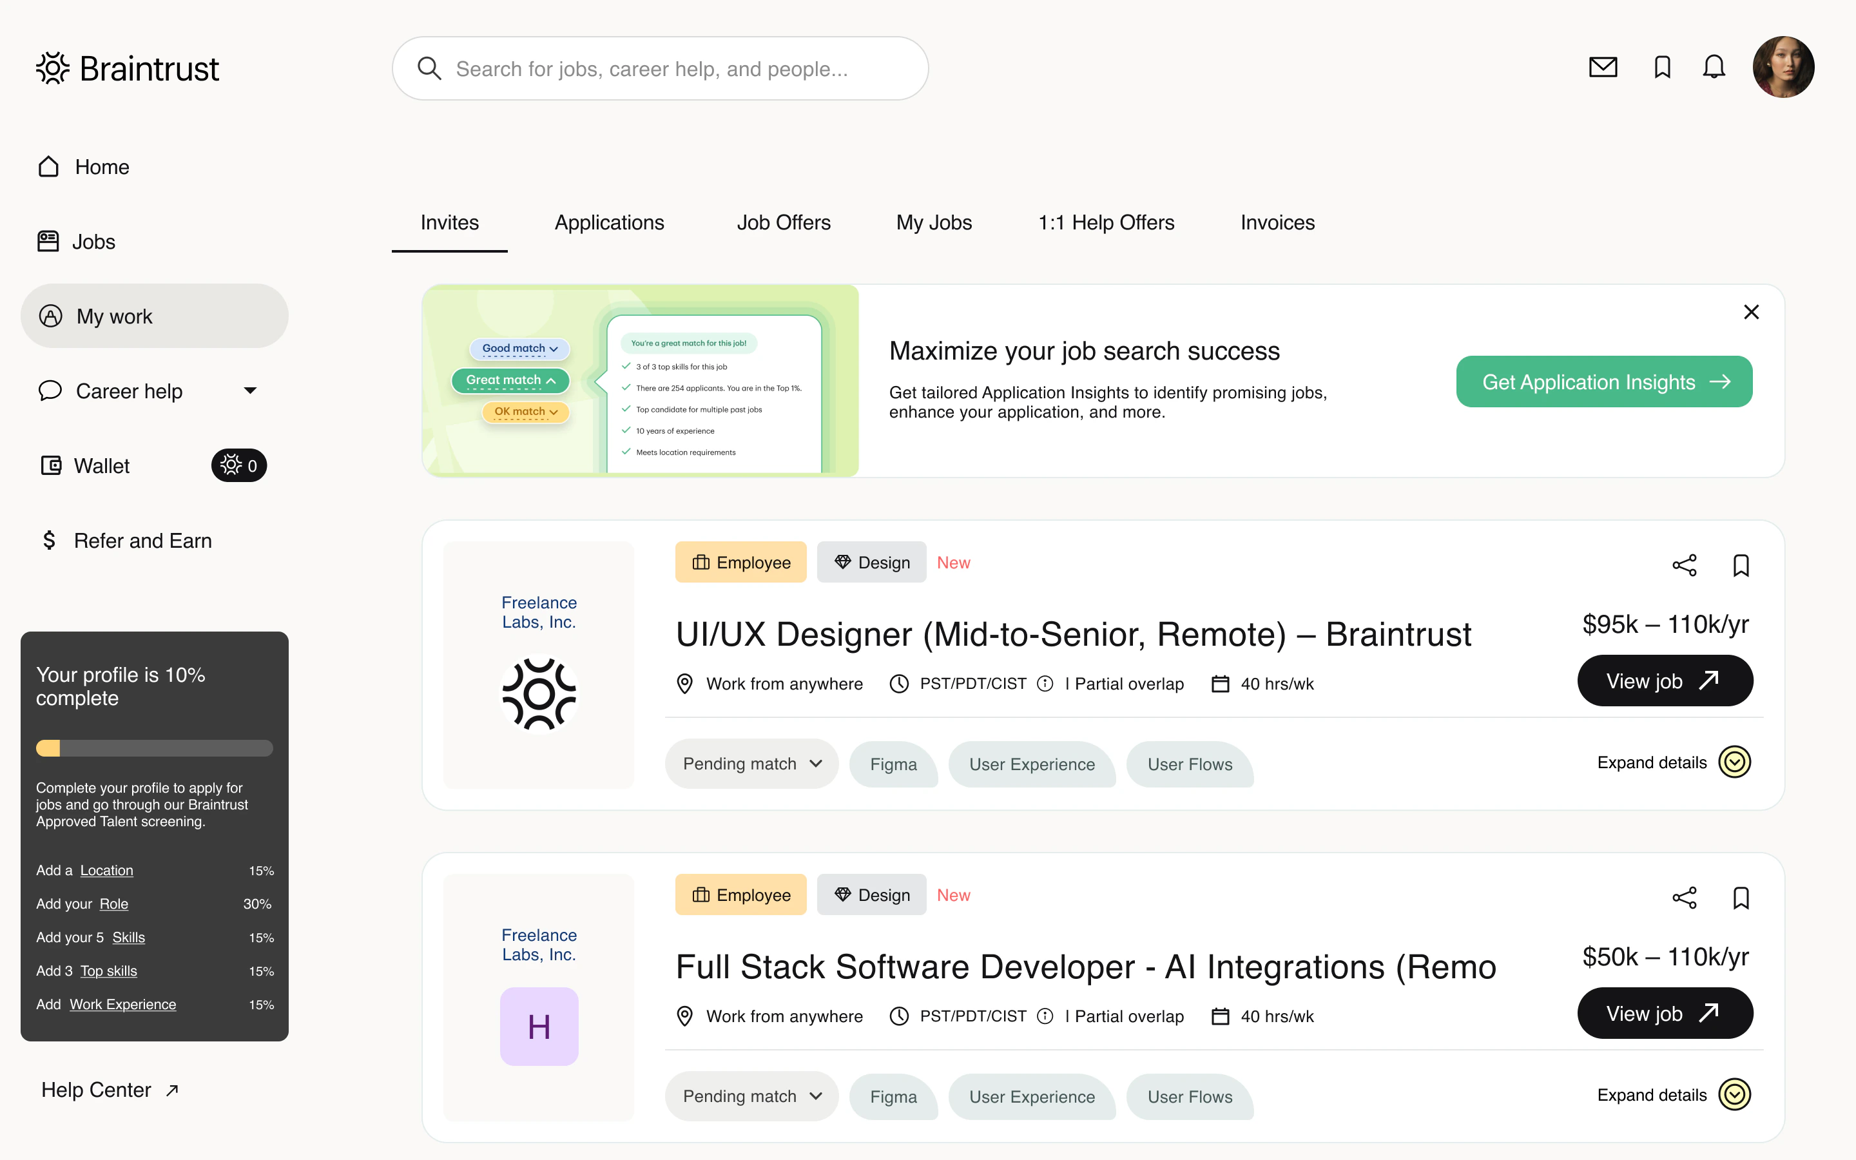
Task: Click the Skills profile link
Action: [x=128, y=938]
